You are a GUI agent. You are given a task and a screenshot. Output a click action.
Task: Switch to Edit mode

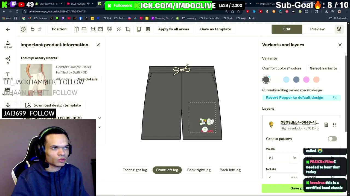(287, 29)
